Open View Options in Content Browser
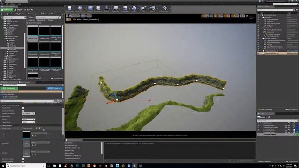 (x=57, y=78)
